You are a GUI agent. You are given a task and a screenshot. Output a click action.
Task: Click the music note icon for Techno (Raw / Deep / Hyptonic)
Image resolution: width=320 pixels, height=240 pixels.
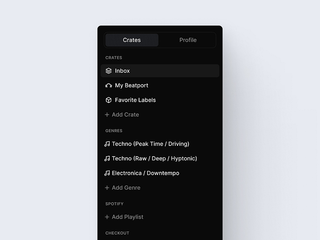tap(107, 158)
